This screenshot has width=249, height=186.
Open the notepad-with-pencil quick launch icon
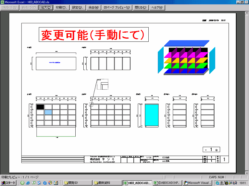click(56, 183)
